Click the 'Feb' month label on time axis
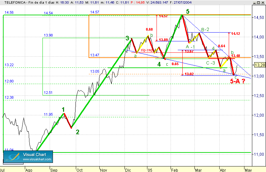 175,170
